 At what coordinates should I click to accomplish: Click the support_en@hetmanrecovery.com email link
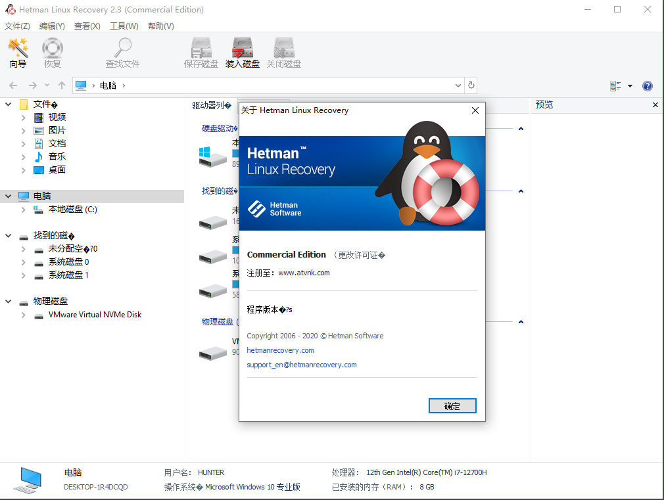(x=302, y=365)
